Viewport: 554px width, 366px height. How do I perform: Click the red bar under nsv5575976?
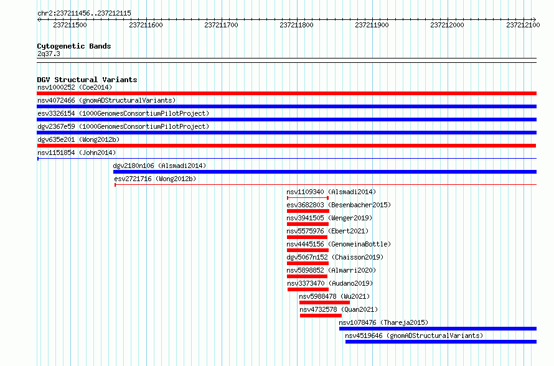[x=307, y=237]
